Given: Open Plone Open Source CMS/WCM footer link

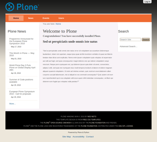Looking at the screenshot, I should tap(57, 123).
